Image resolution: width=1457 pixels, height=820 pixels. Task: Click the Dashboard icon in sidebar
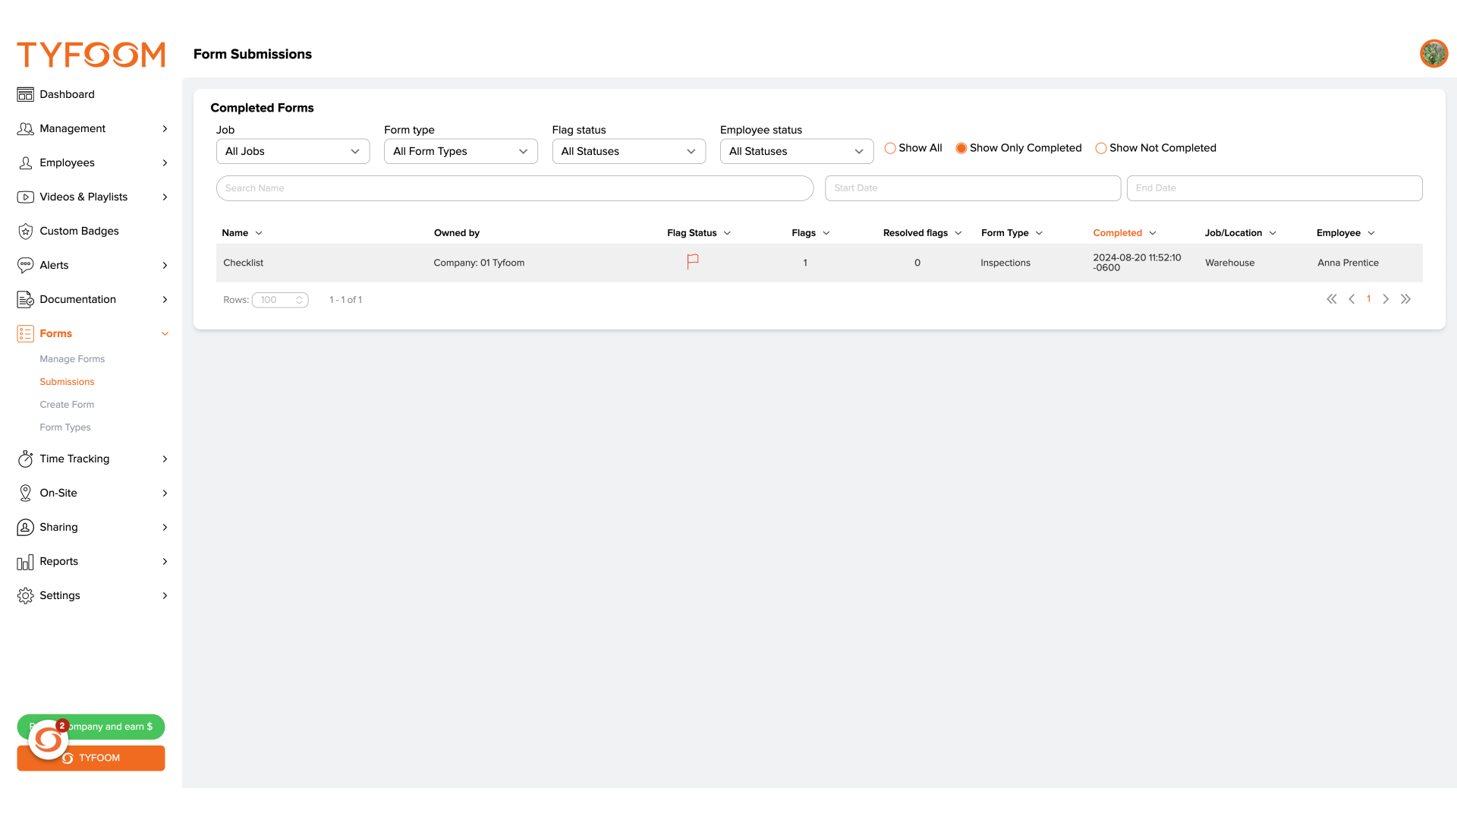25,94
